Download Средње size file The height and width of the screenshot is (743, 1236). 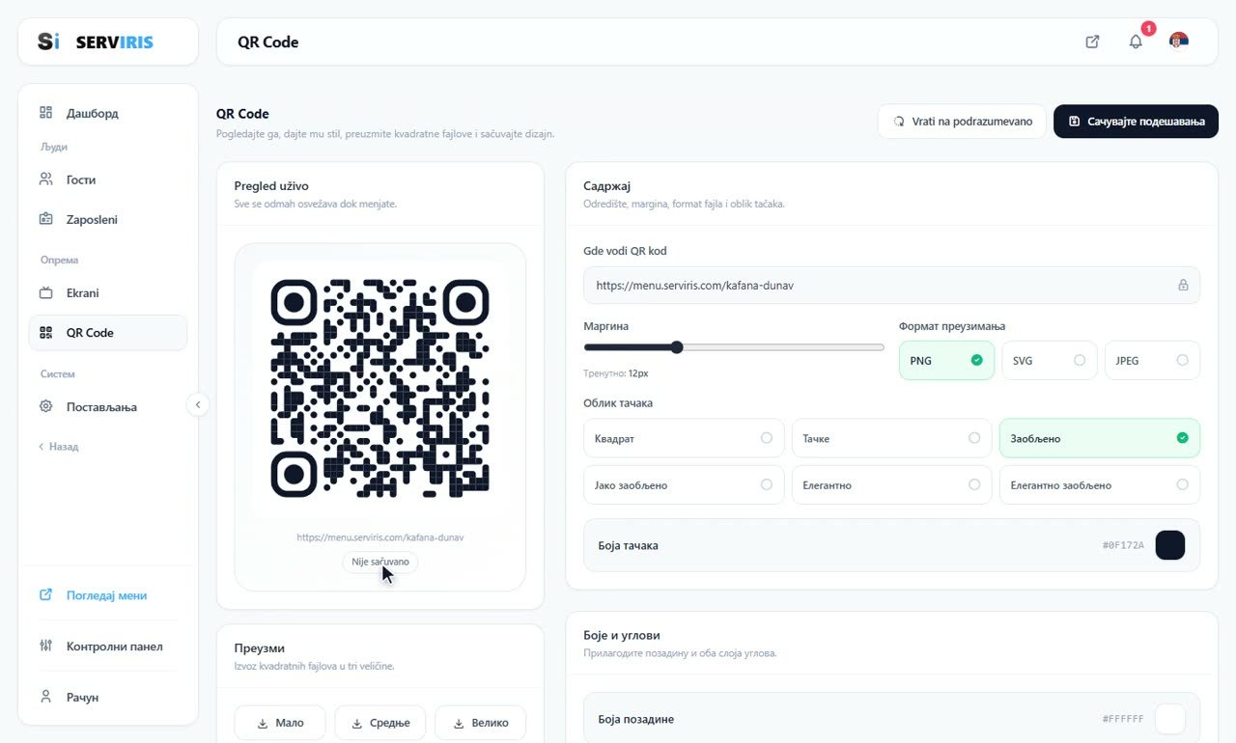point(380,723)
